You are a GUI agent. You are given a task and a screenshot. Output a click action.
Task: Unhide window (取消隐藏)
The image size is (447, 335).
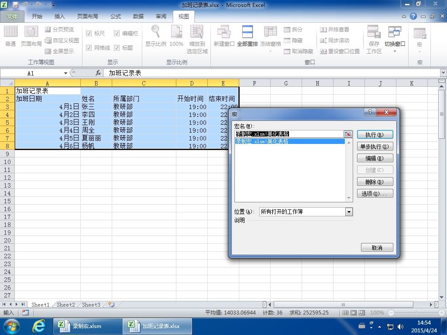[x=299, y=51]
